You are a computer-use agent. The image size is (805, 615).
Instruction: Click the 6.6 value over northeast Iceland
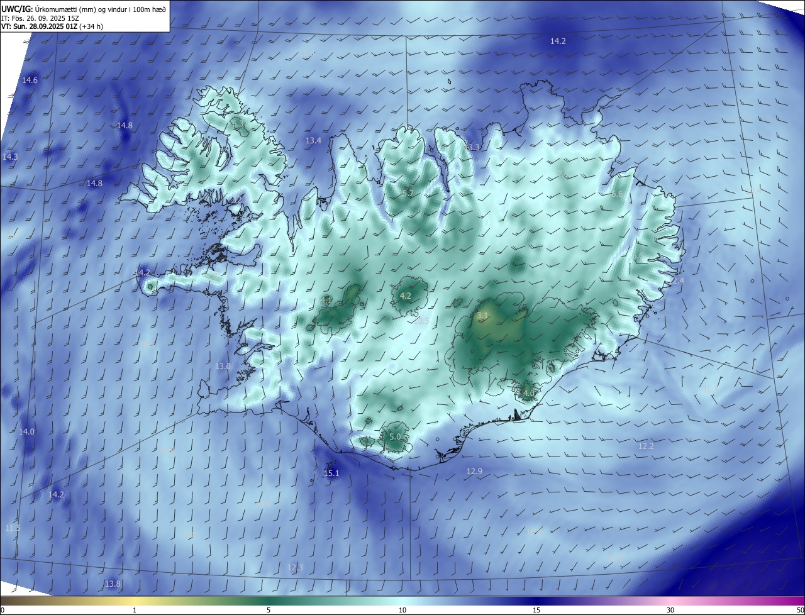pyautogui.click(x=616, y=194)
